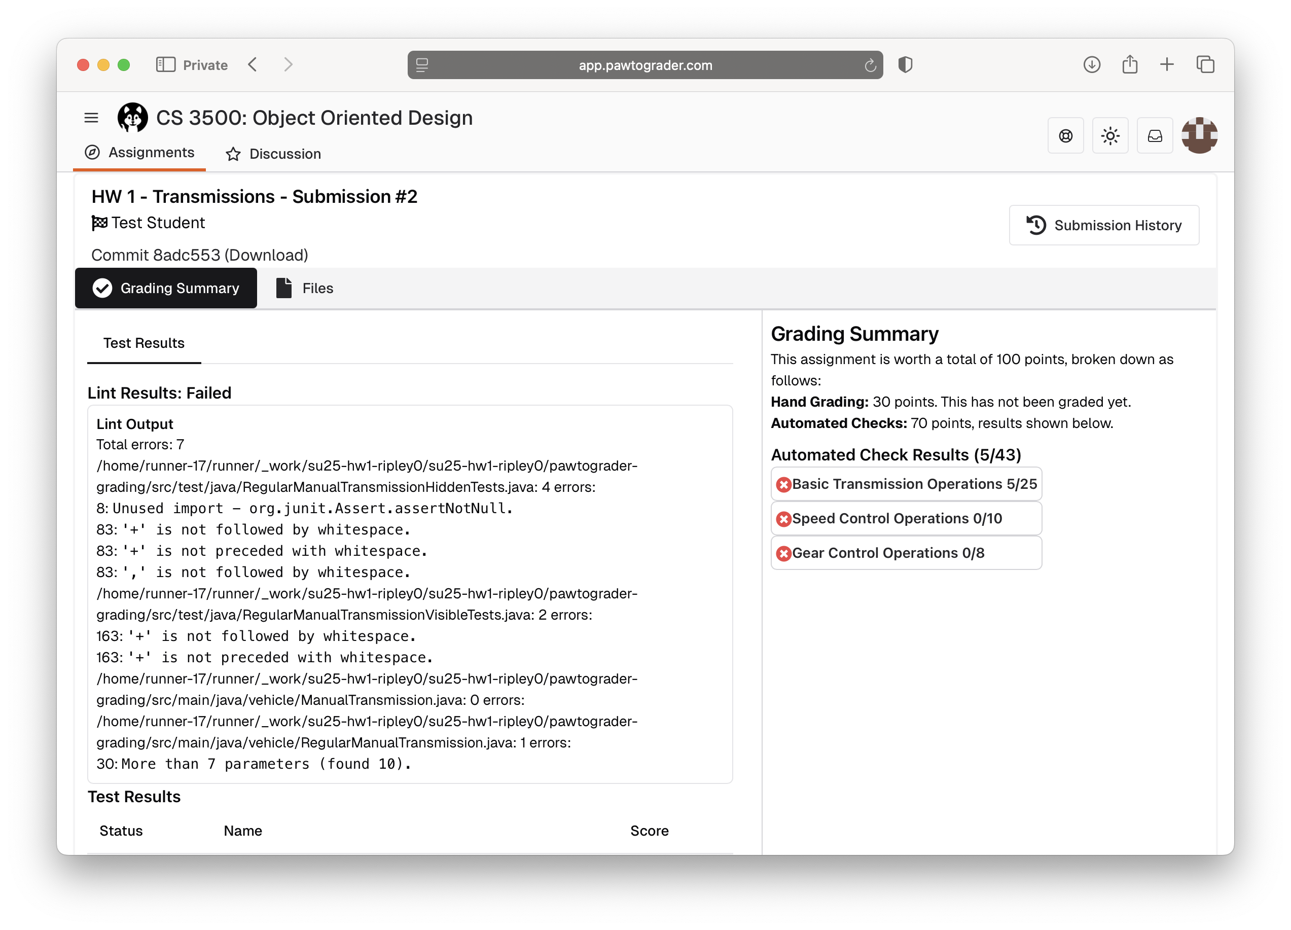Toggle Safari sidebar button
The image size is (1291, 930).
pyautogui.click(x=166, y=65)
